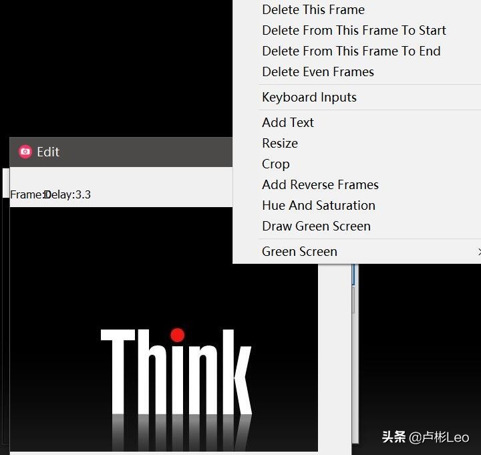This screenshot has height=455, width=481.
Task: Open Hue And Saturation option
Action: pos(357,205)
